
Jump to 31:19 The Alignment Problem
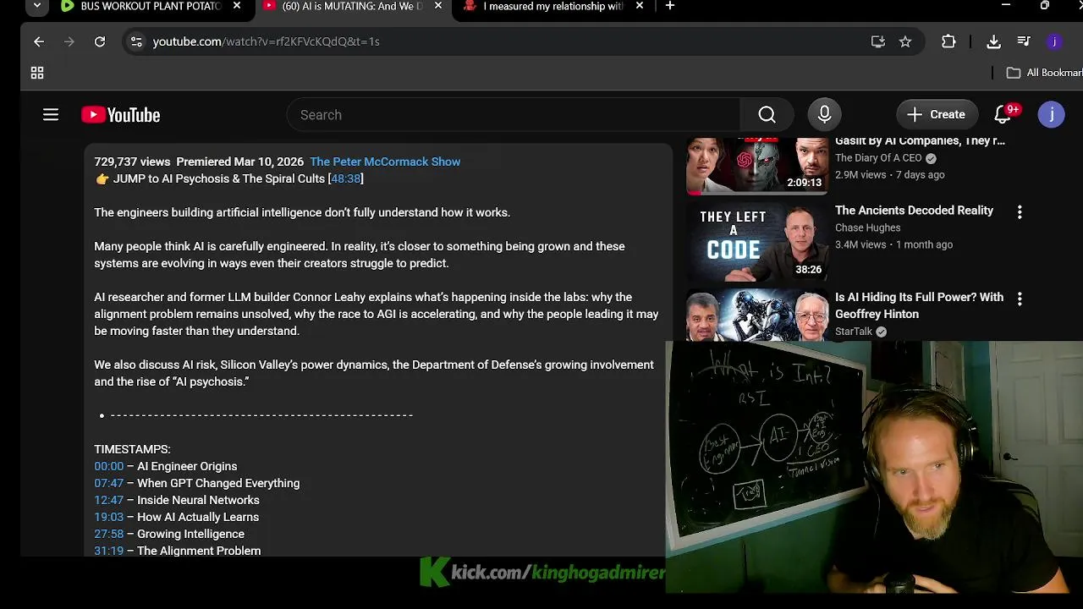[108, 551]
